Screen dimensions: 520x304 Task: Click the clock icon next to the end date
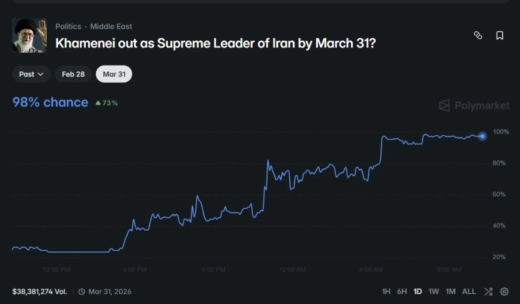82,292
